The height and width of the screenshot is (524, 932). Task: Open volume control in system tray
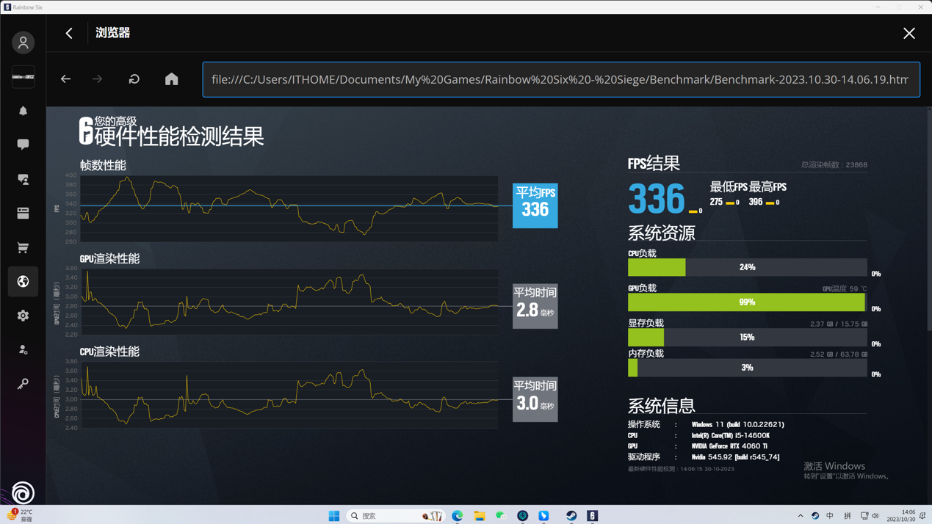click(875, 516)
